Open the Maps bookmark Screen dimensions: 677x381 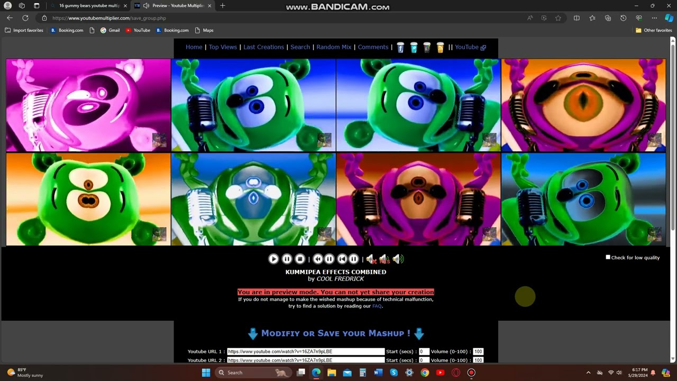[204, 30]
